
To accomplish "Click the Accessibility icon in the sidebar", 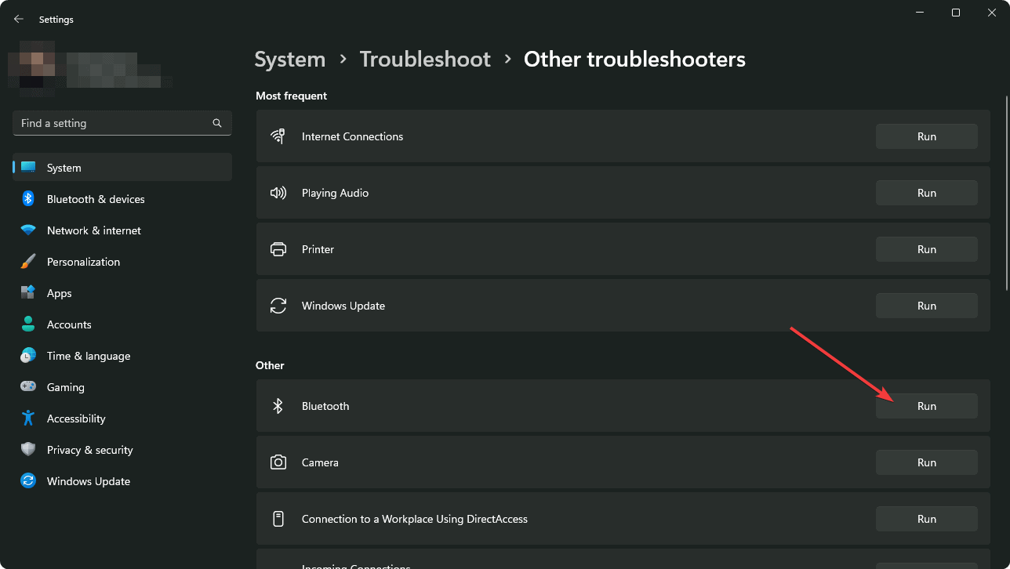I will pyautogui.click(x=28, y=418).
